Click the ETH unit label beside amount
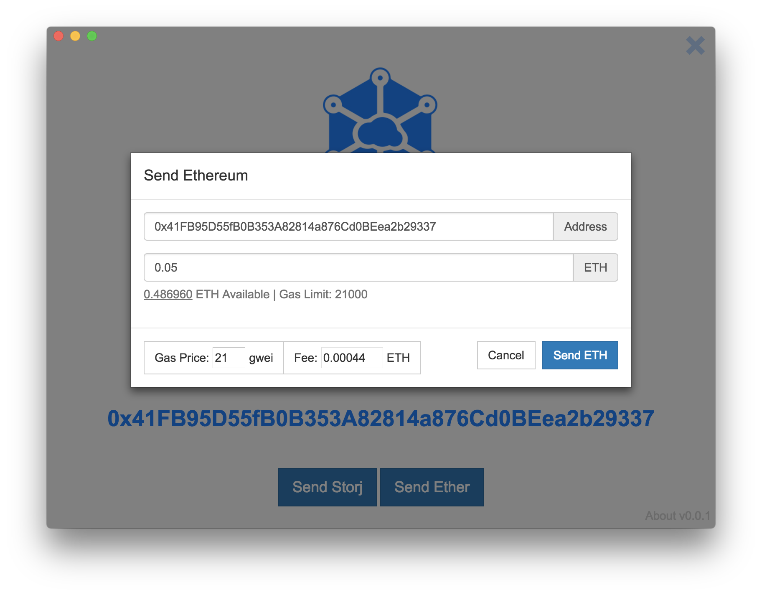 [x=596, y=267]
